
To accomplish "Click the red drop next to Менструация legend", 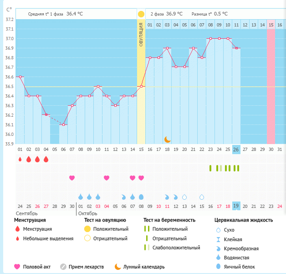I will tap(17, 229).
